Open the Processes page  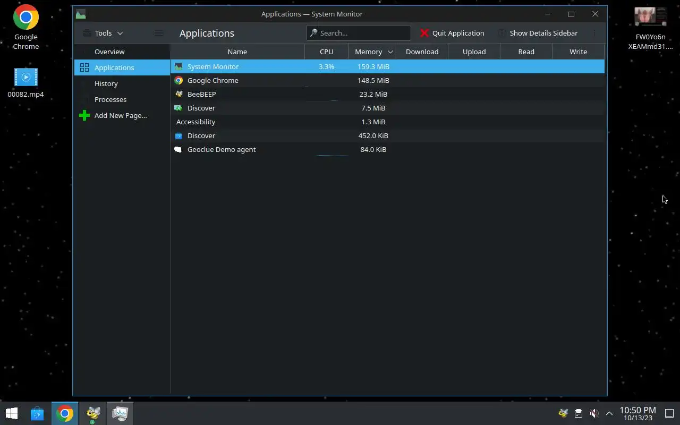pyautogui.click(x=122, y=99)
